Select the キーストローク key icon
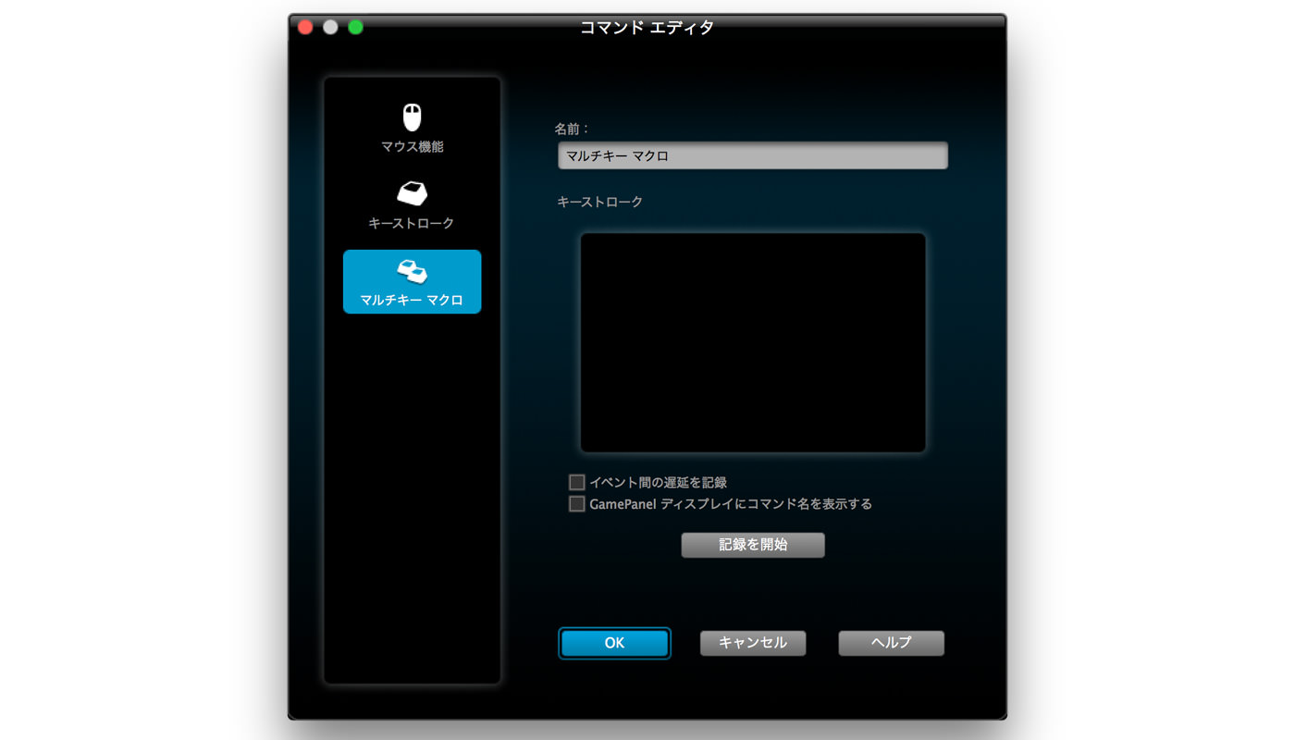 click(x=412, y=193)
